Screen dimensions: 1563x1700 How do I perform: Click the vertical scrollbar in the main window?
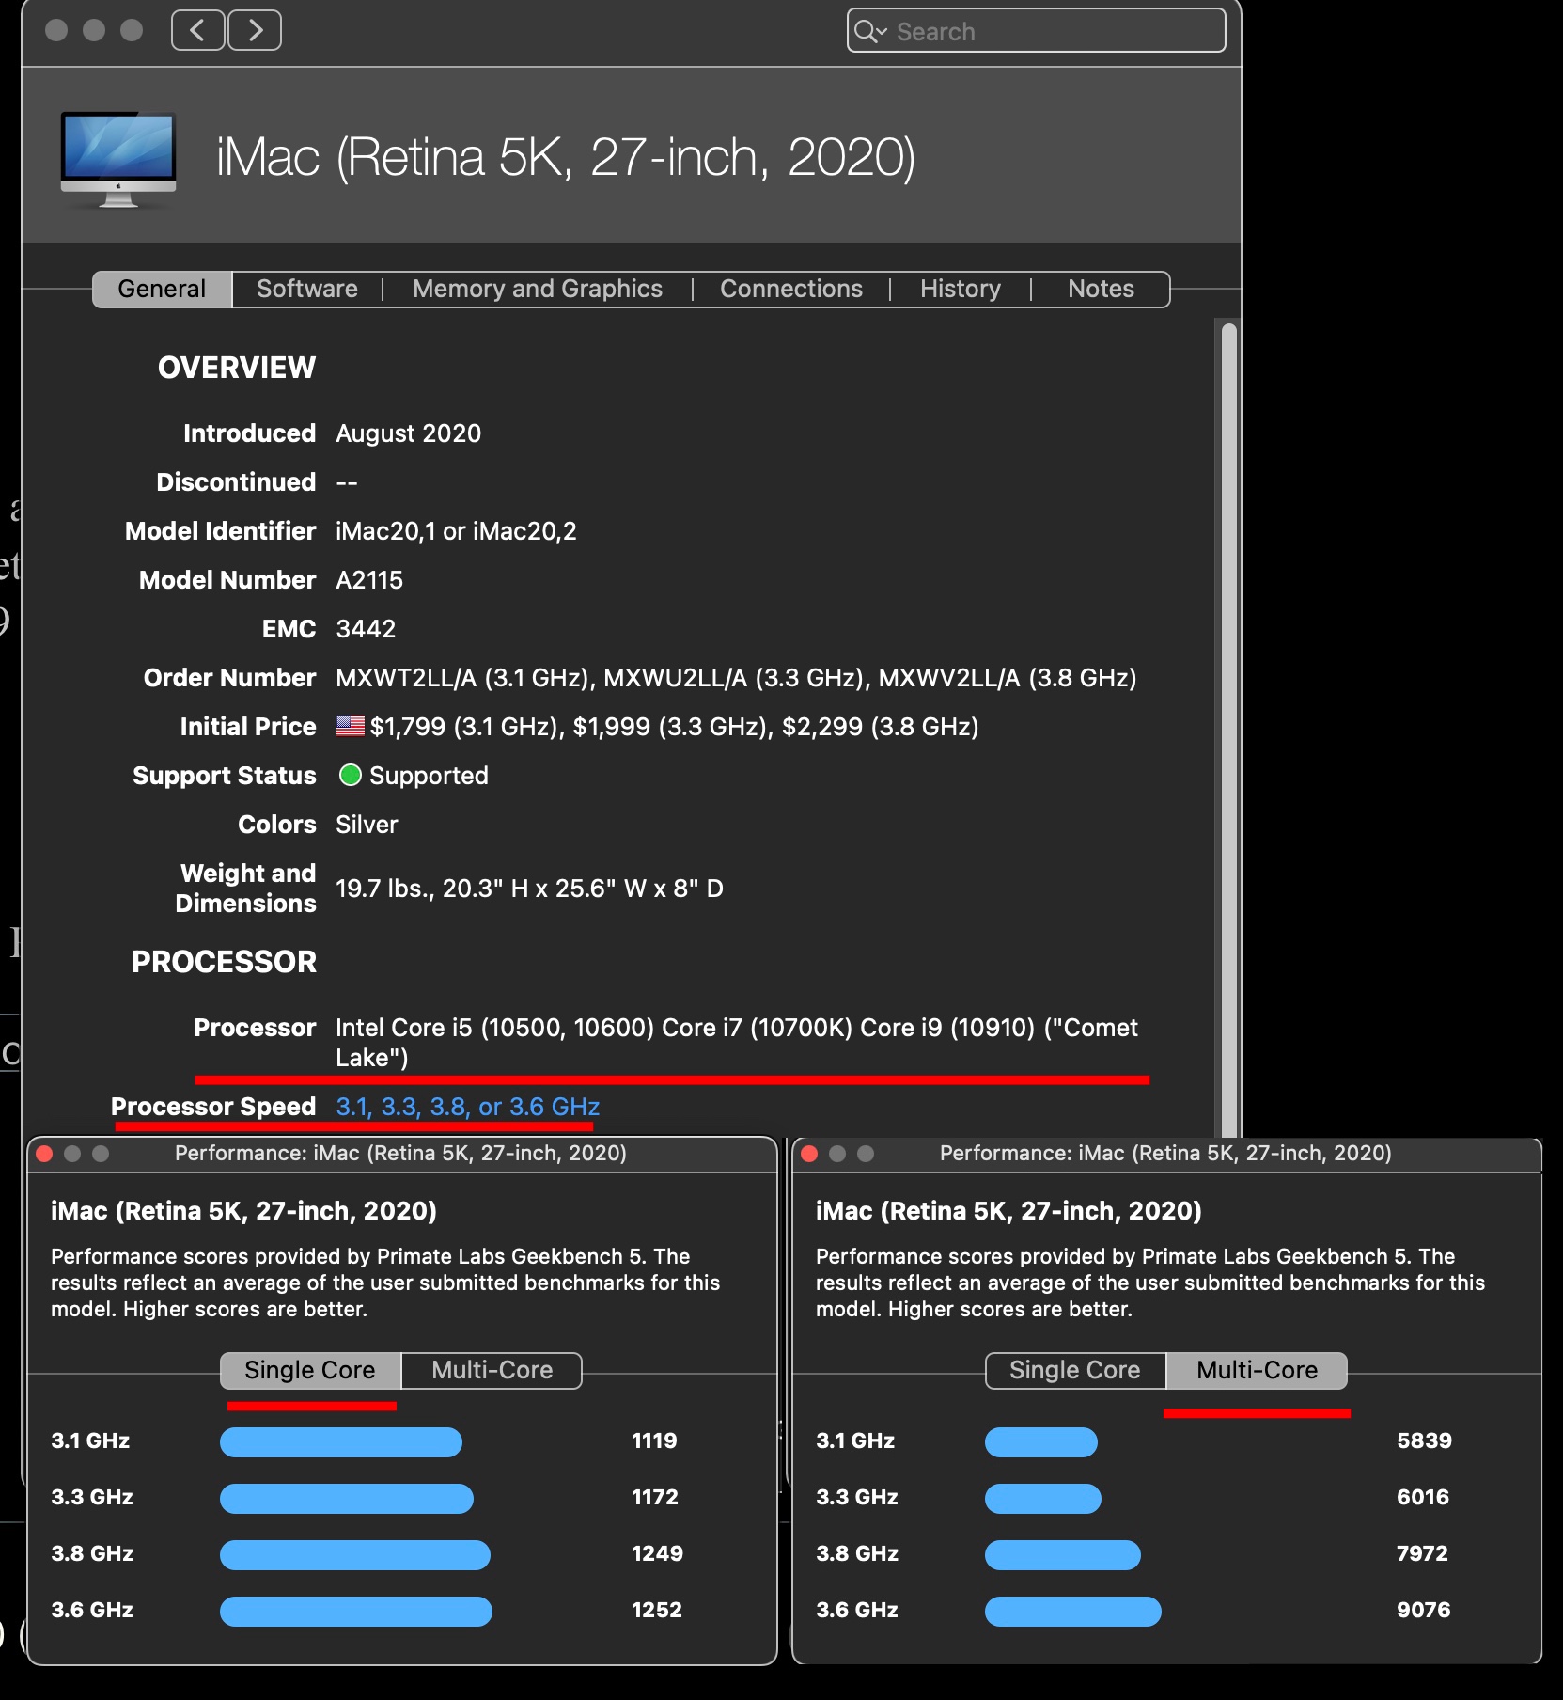point(1228,729)
